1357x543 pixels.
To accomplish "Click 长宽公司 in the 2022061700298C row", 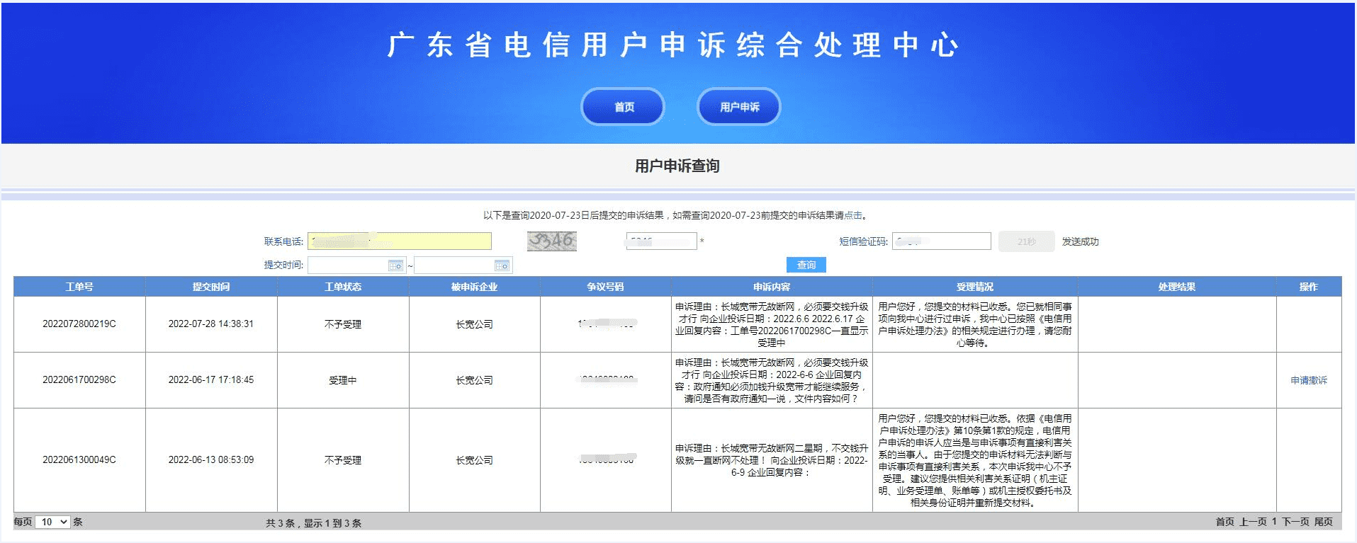I will (475, 380).
